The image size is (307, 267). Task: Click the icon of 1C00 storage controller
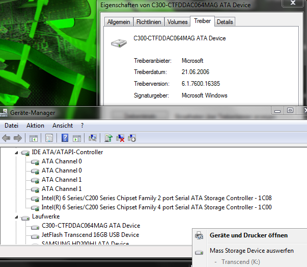35,208
